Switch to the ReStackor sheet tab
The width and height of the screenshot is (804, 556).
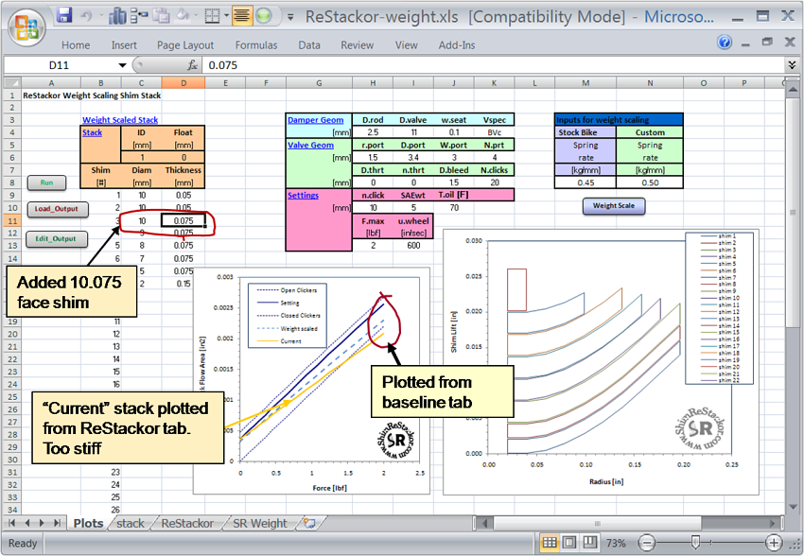(x=187, y=523)
